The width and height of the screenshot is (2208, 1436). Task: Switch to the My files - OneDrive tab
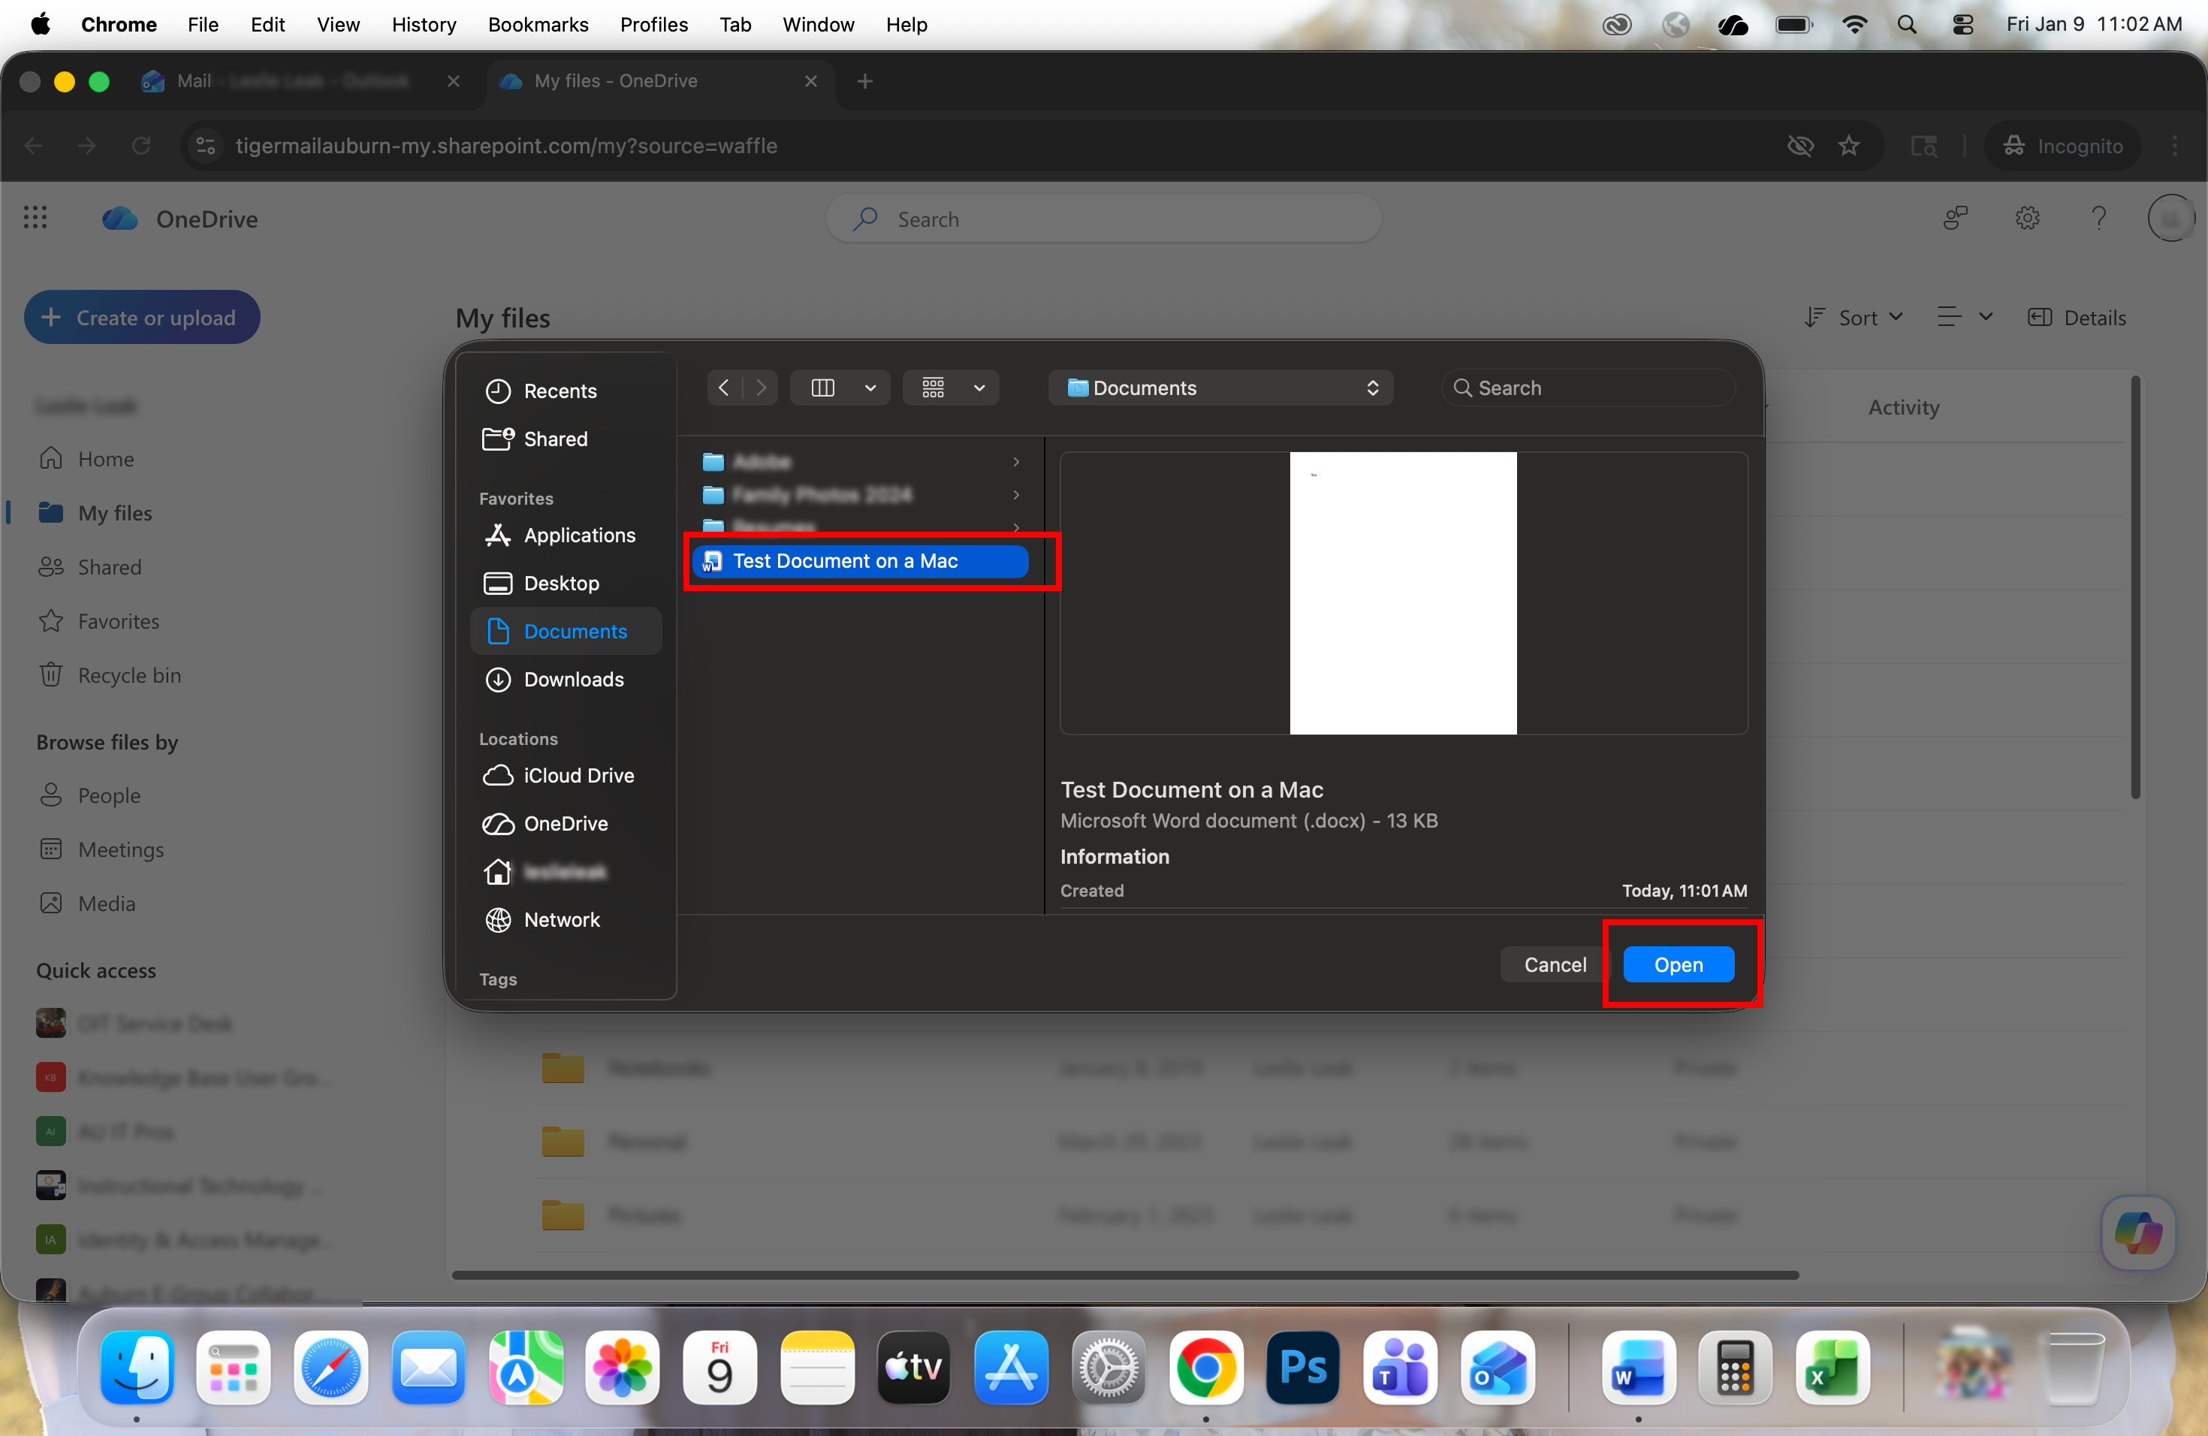coord(617,80)
